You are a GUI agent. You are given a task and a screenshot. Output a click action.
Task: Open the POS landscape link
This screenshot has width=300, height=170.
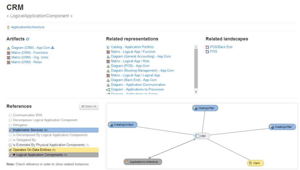[214, 51]
